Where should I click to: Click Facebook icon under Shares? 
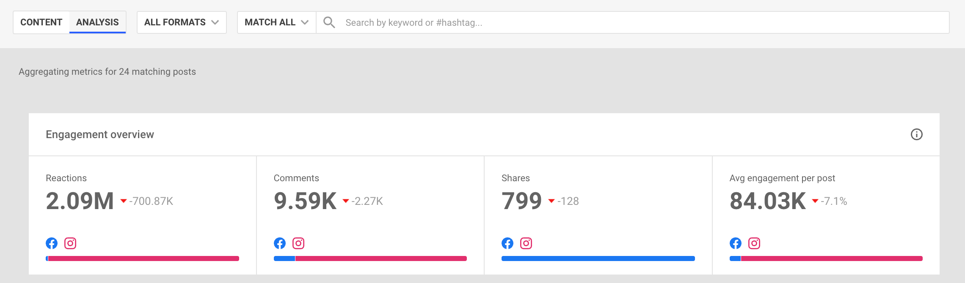(507, 243)
